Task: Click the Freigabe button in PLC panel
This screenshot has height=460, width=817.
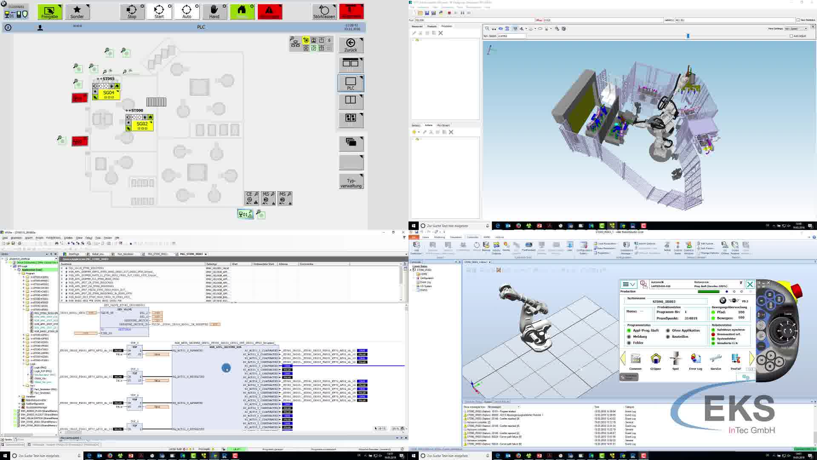Action: click(50, 11)
